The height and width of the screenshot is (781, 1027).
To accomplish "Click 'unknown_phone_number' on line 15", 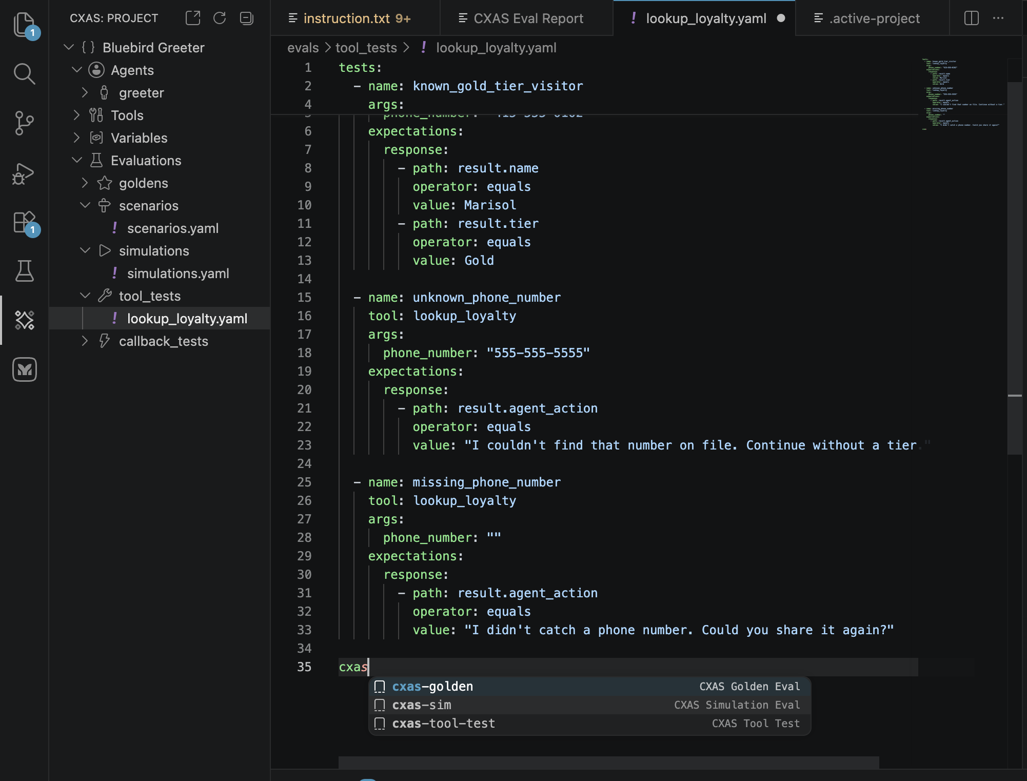I will tap(486, 298).
